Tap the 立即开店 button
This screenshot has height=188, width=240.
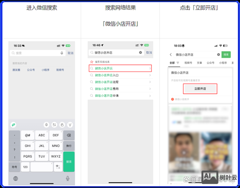tap(200, 89)
